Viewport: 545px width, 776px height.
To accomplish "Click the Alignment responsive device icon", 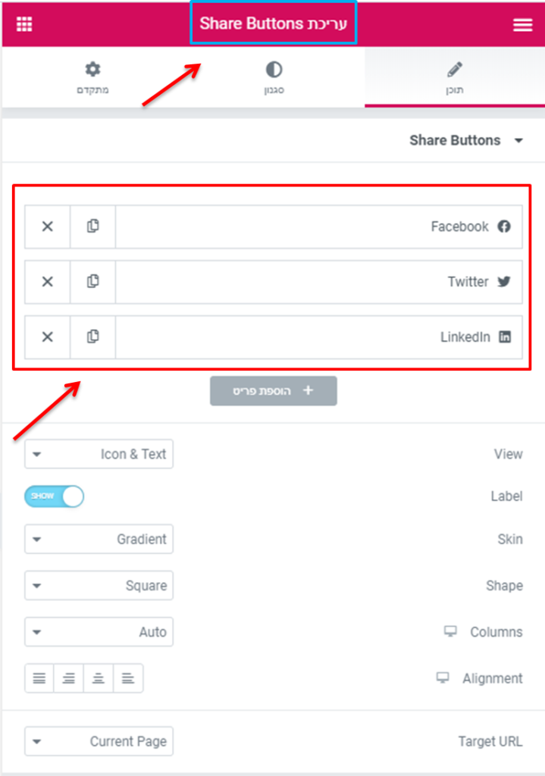I will point(443,677).
